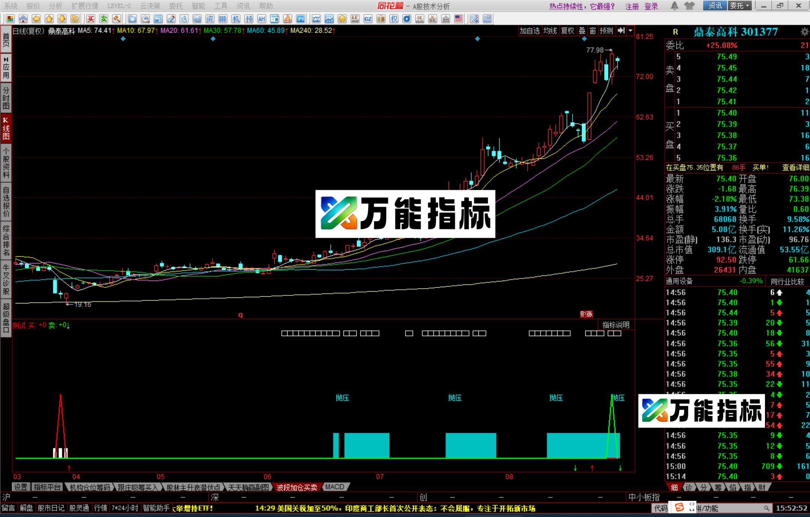Select the 卖 (sell) toolbar icon
Viewport: 810px width, 517px height.
pos(104,19)
